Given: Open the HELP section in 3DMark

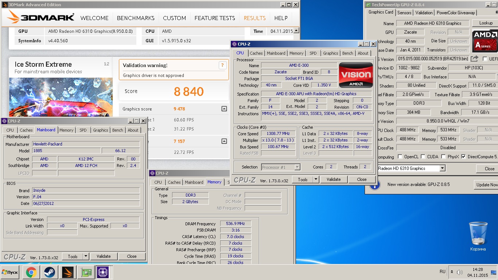Looking at the screenshot, I should (281, 18).
